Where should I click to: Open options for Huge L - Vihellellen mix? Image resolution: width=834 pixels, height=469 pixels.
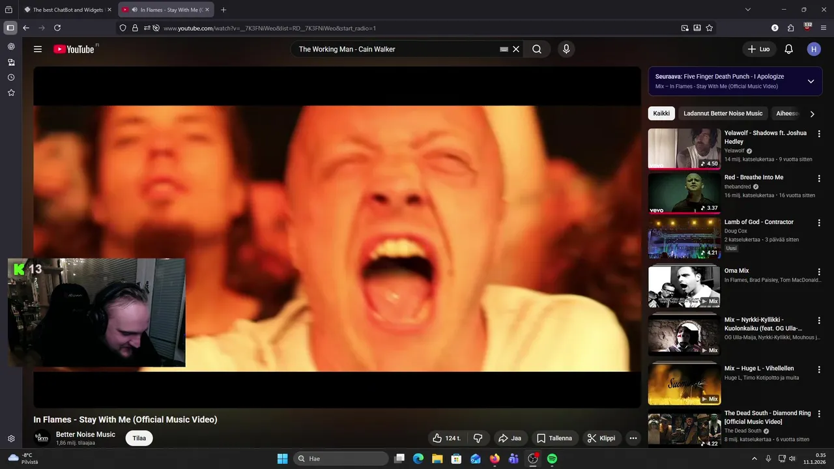tap(819, 369)
